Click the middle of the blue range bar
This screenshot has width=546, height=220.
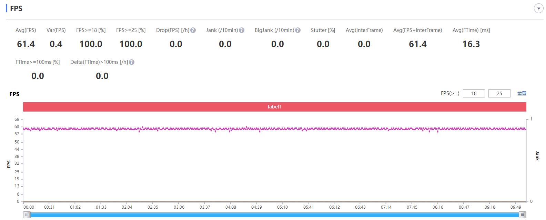click(275, 215)
